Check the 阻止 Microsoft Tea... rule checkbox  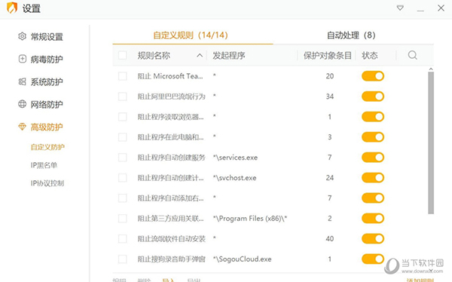pos(123,76)
